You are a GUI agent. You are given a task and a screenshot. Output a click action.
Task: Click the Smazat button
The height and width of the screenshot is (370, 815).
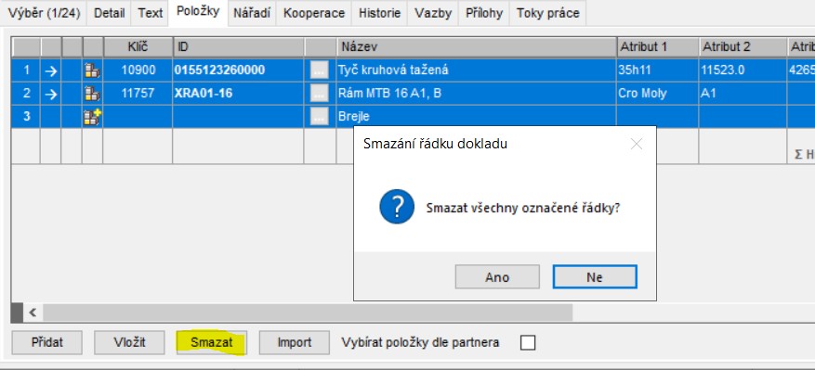coord(212,342)
